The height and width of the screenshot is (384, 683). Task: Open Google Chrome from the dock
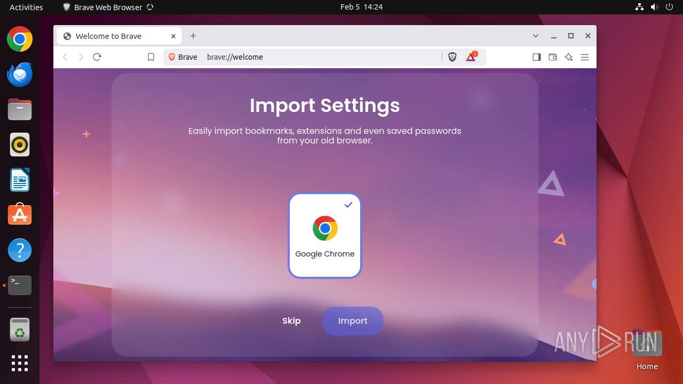coord(20,39)
